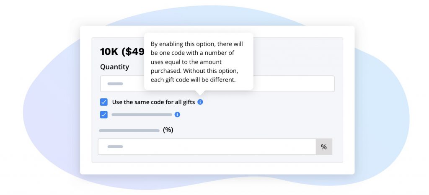
Task: Click placeholder label beside second checkbox
Action: [x=142, y=114]
